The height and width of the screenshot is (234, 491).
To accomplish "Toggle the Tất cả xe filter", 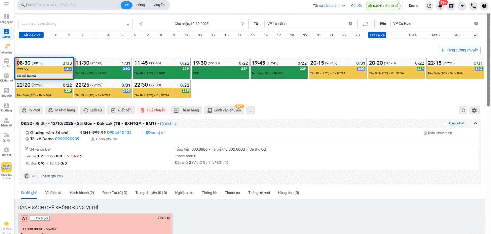I will [377, 35].
